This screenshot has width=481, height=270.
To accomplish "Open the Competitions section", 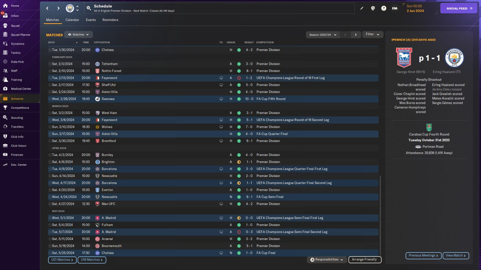I will pos(20,108).
